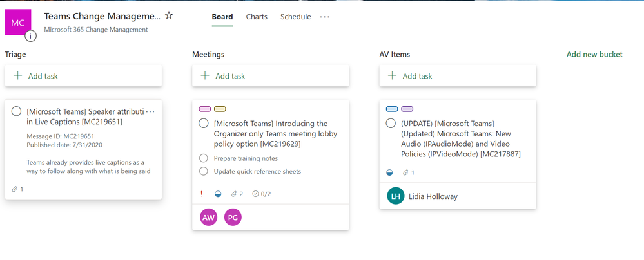Image resolution: width=644 pixels, height=260 pixels.
Task: Click Add new bucket
Action: coord(594,54)
